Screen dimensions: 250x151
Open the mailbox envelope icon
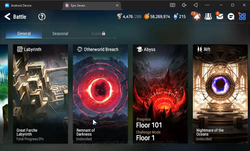click(x=219, y=17)
